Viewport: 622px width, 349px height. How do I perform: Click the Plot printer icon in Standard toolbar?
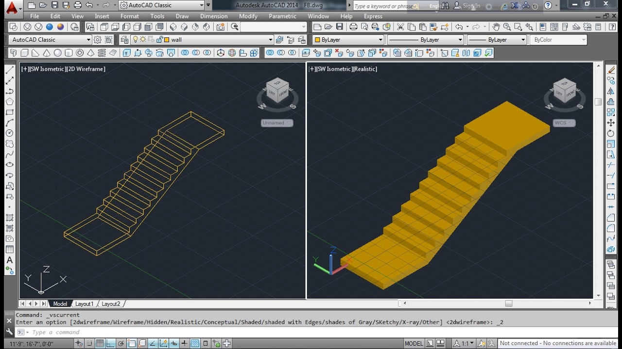[353, 27]
